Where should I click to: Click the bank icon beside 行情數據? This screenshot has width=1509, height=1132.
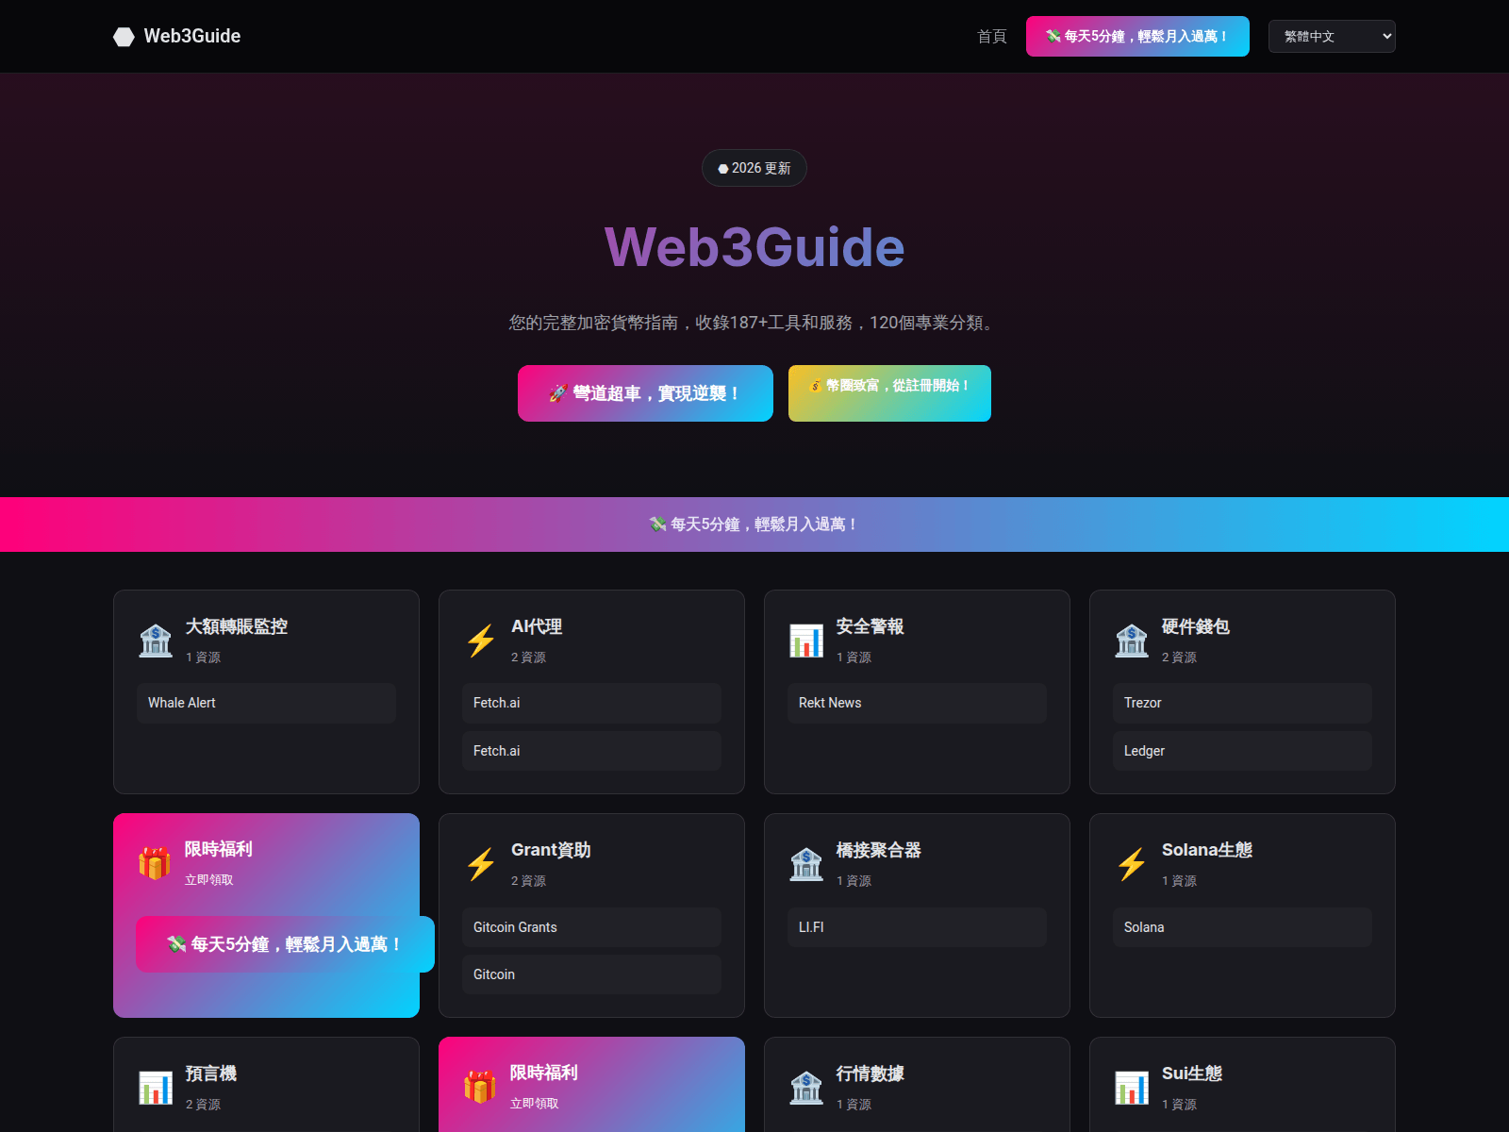[806, 1088]
